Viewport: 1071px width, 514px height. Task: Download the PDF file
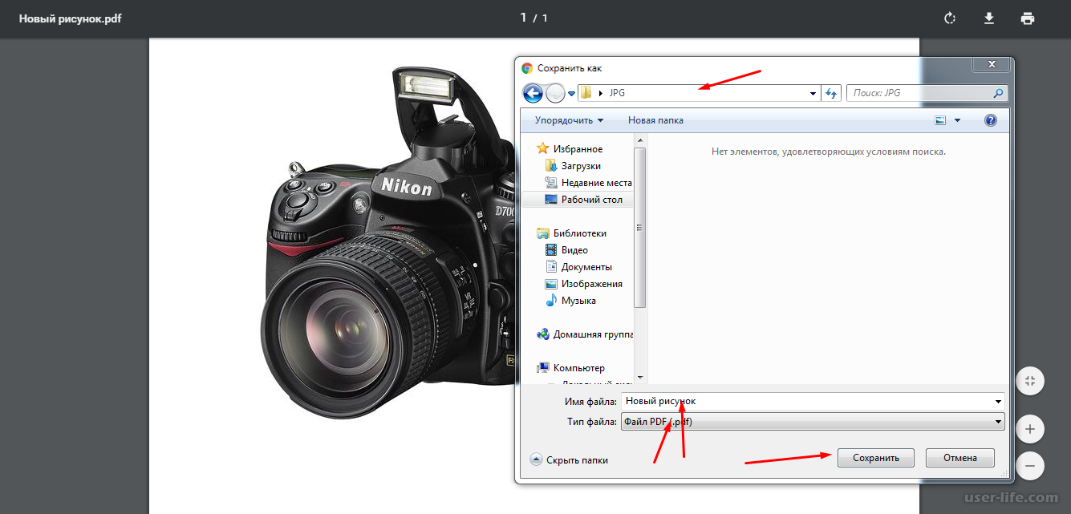[989, 18]
